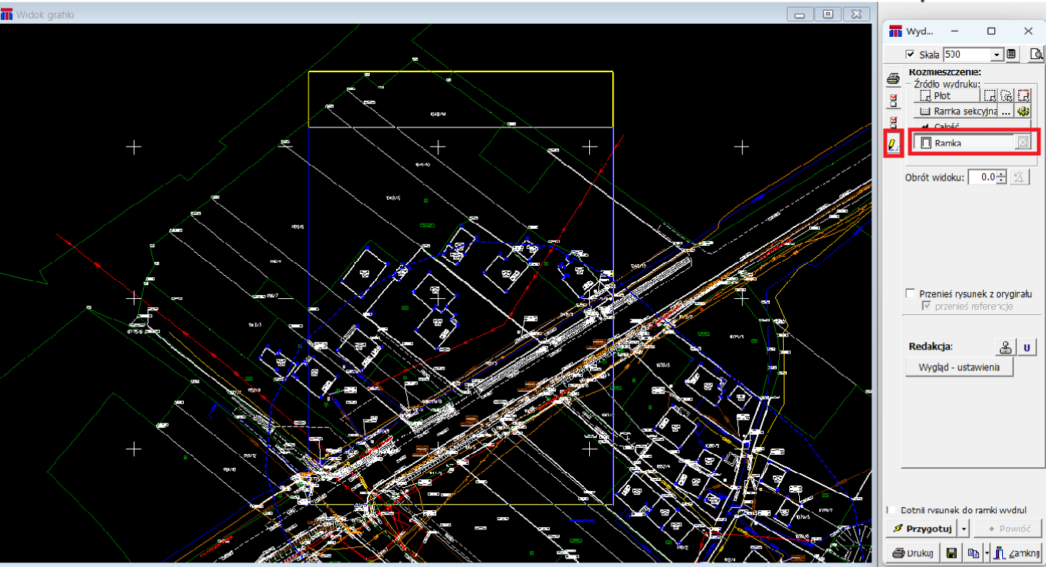The height and width of the screenshot is (567, 1046).
Task: Click the Wygląd - ustawienia button
Action: 959,367
